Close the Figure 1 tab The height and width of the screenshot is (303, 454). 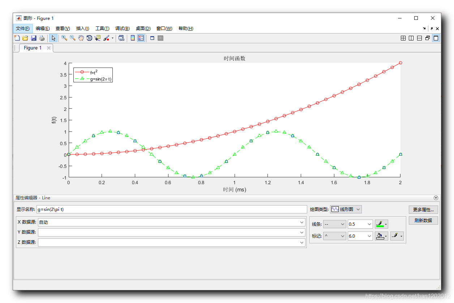(49, 48)
